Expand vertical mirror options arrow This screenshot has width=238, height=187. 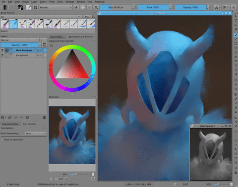click(x=229, y=7)
